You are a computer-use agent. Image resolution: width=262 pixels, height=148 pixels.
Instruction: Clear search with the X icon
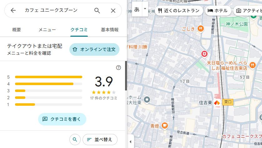coord(113,10)
